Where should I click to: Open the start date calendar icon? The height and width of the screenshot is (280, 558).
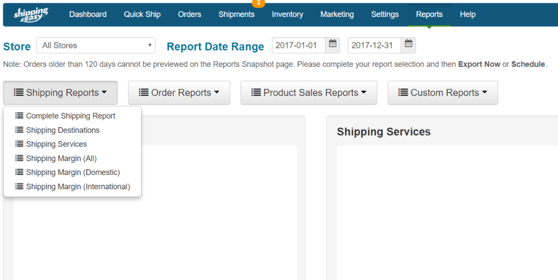coord(332,45)
